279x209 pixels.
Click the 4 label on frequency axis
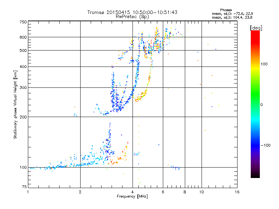pyautogui.click(x=133, y=192)
